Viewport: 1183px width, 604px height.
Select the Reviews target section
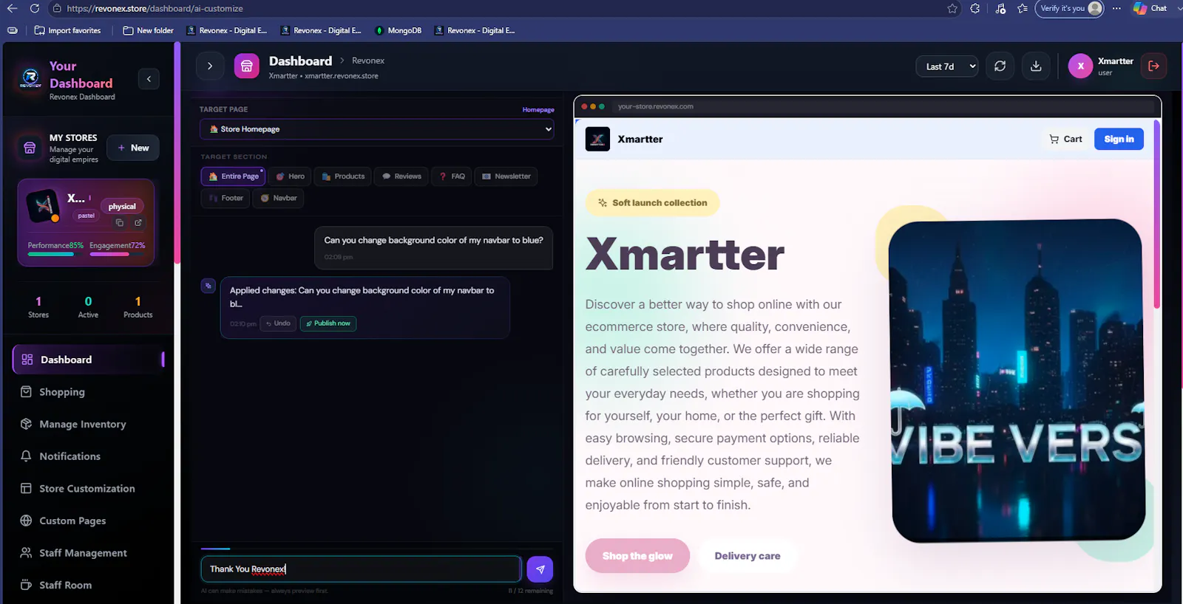[401, 176]
